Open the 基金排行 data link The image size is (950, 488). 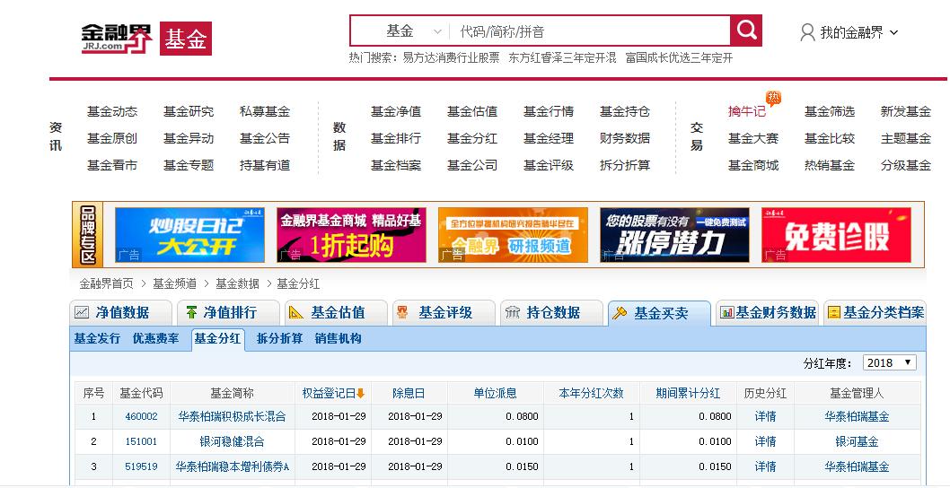(x=396, y=138)
